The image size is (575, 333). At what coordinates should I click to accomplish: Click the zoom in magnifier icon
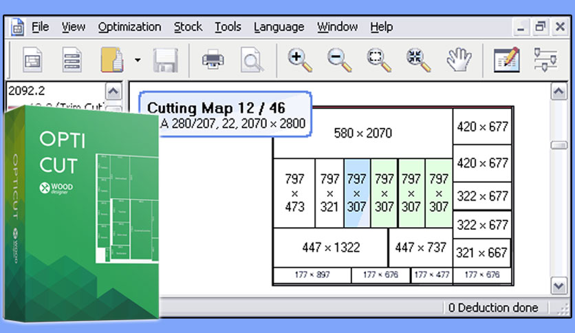pos(300,60)
